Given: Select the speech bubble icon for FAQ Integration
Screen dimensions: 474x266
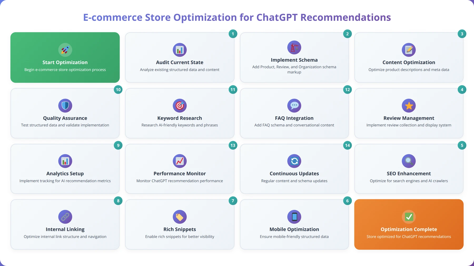Looking at the screenshot, I should 294,105.
